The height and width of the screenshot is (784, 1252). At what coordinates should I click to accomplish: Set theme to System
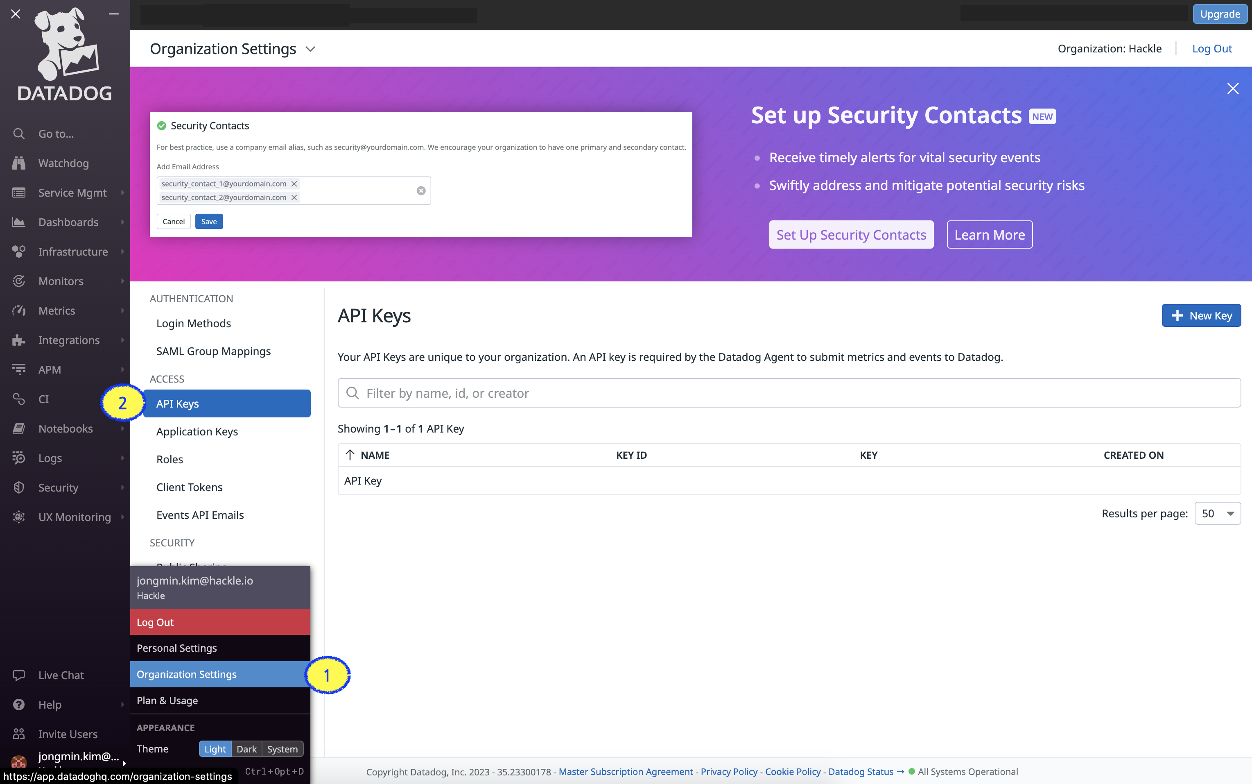click(x=282, y=749)
